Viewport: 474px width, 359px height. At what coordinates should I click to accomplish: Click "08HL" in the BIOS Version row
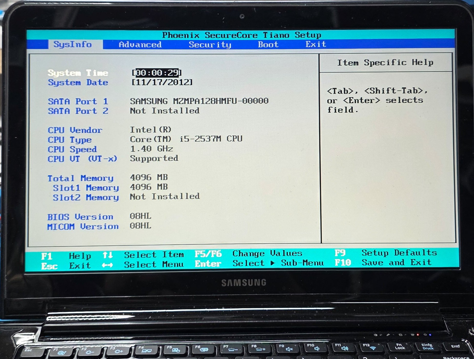(x=140, y=216)
